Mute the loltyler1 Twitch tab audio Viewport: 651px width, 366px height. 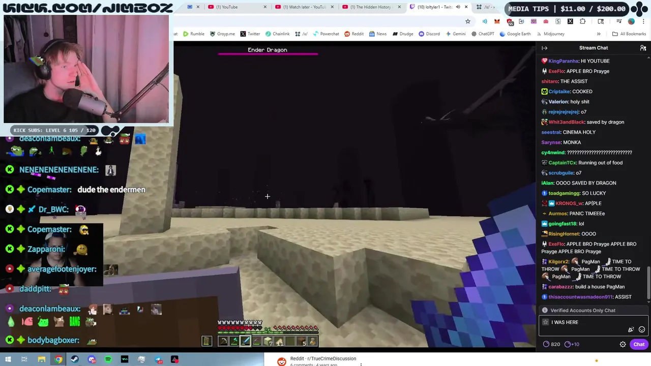(458, 7)
